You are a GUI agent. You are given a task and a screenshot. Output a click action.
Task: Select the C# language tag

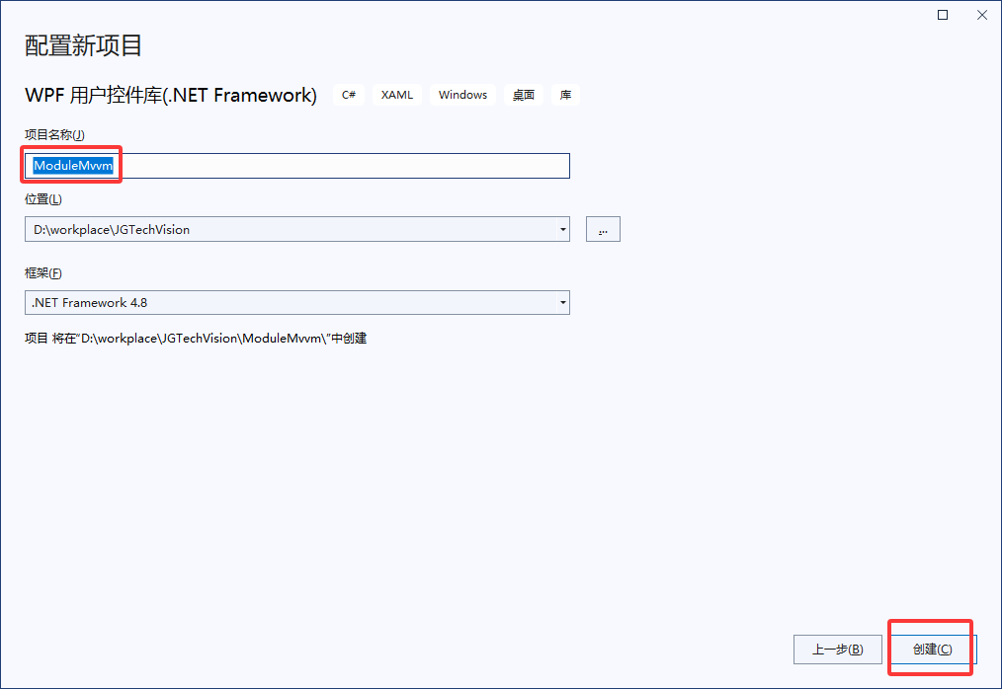348,94
